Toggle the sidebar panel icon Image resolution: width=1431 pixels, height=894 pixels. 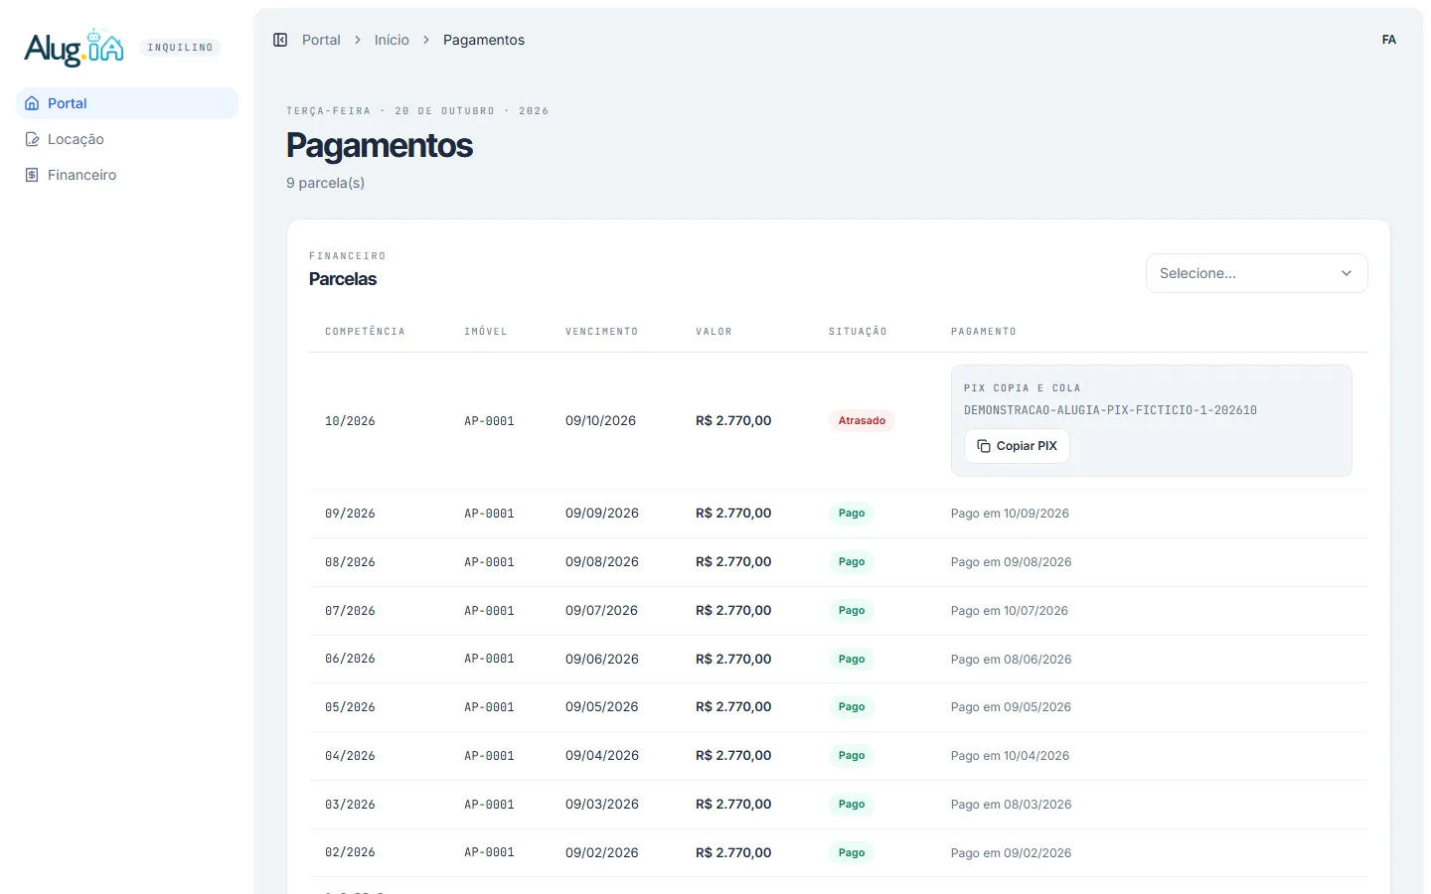pos(280,40)
